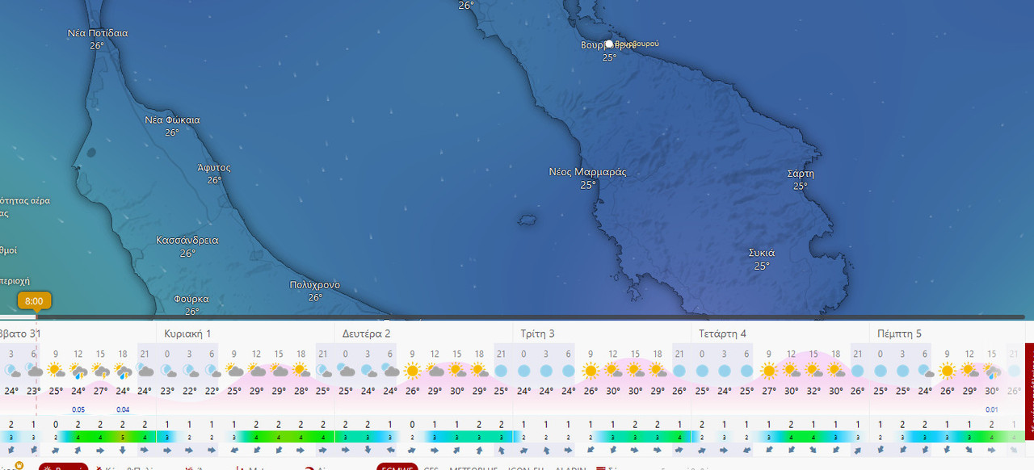1034x470 pixels.
Task: Open Πολύχρονο location on the map
Action: pyautogui.click(x=315, y=285)
